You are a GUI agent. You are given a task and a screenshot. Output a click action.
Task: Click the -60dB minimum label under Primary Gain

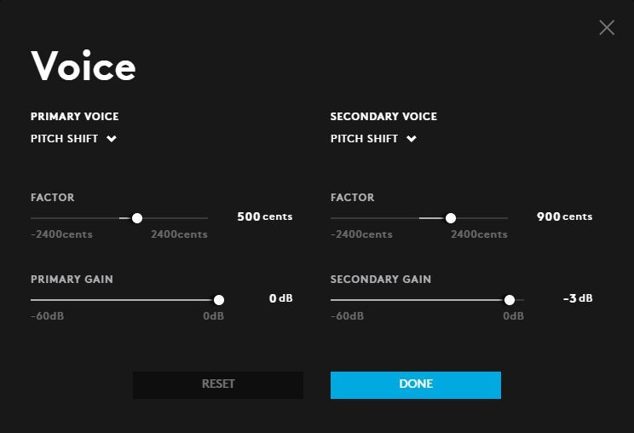coord(47,316)
